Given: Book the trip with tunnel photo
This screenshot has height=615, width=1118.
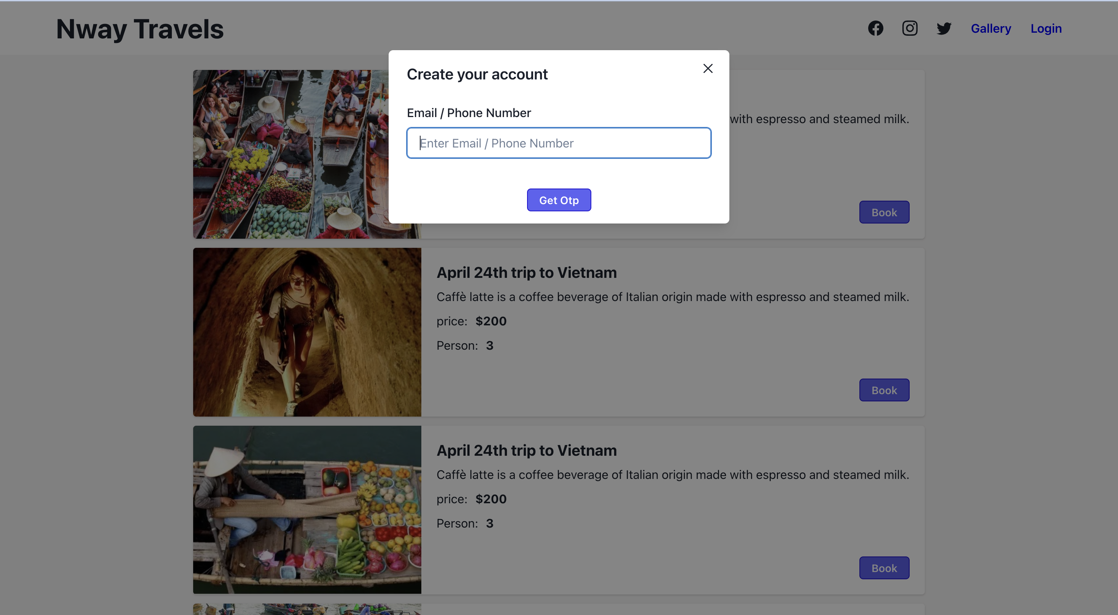Looking at the screenshot, I should (x=884, y=390).
